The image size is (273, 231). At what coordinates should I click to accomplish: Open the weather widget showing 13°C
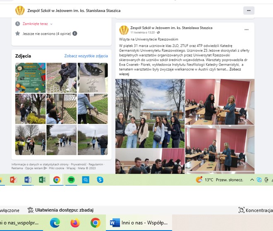tap(215, 179)
